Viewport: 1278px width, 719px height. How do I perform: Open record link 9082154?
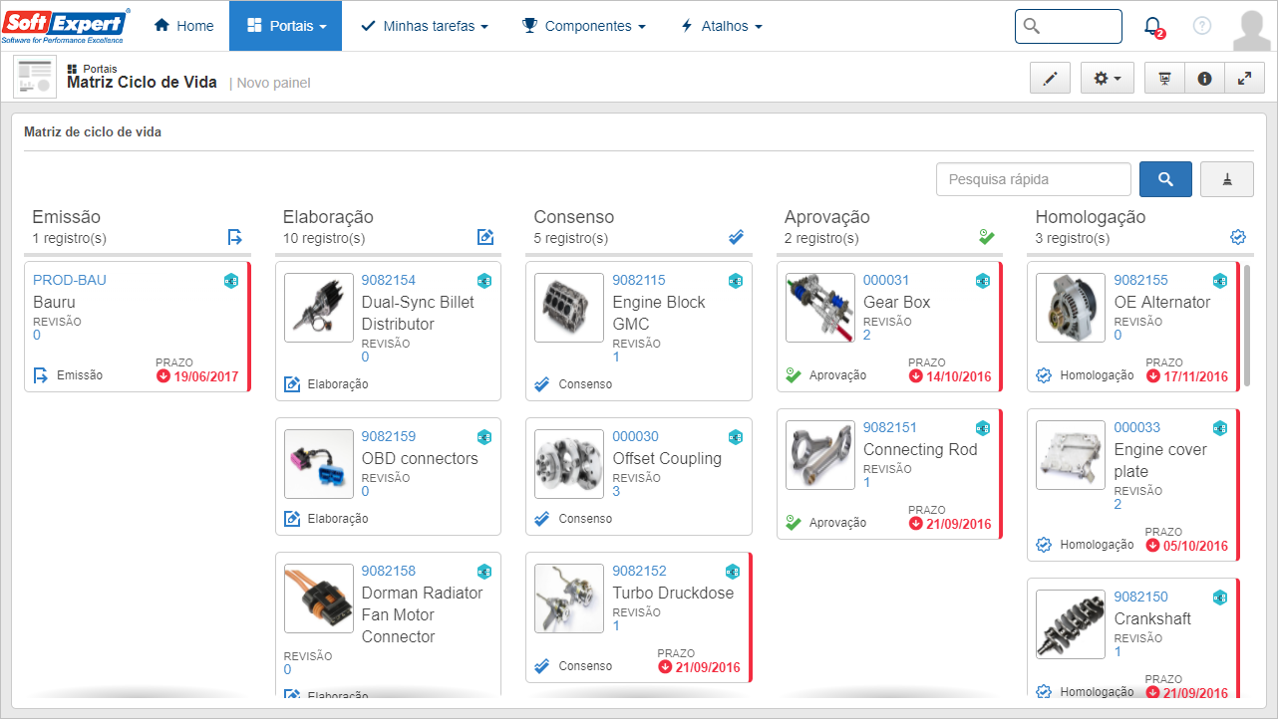(x=389, y=280)
